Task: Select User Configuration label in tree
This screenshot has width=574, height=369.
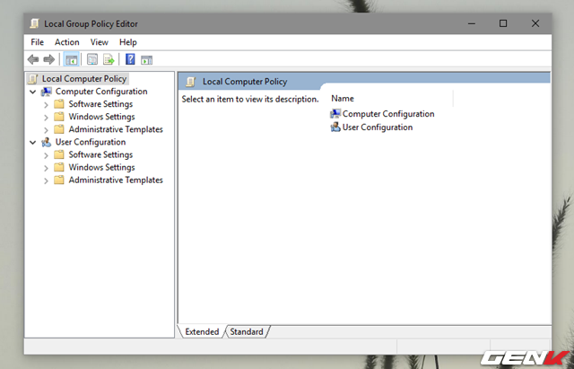Action: tap(91, 142)
